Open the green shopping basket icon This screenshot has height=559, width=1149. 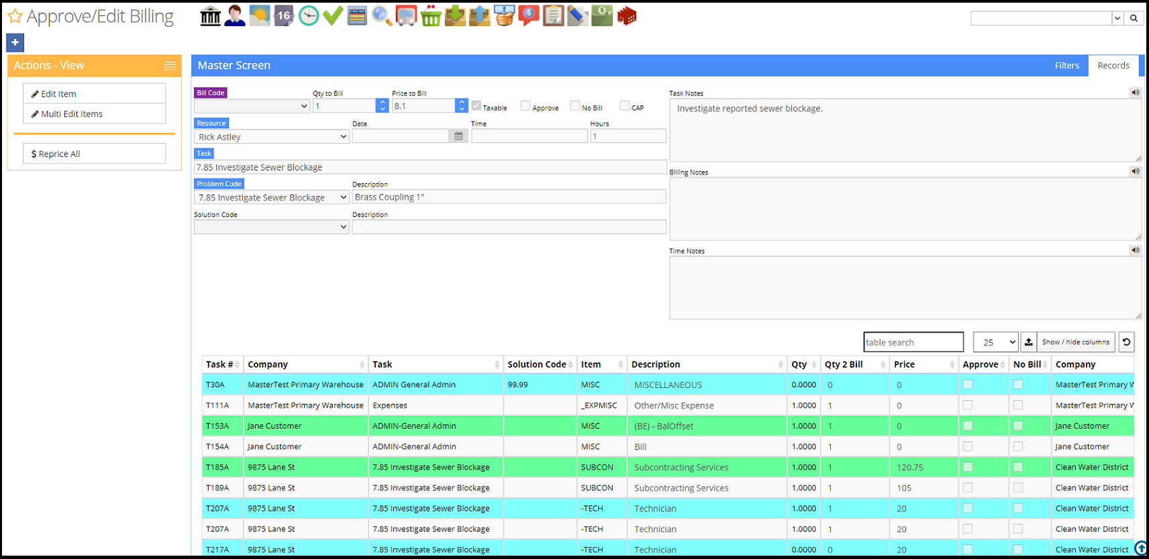[x=431, y=16]
